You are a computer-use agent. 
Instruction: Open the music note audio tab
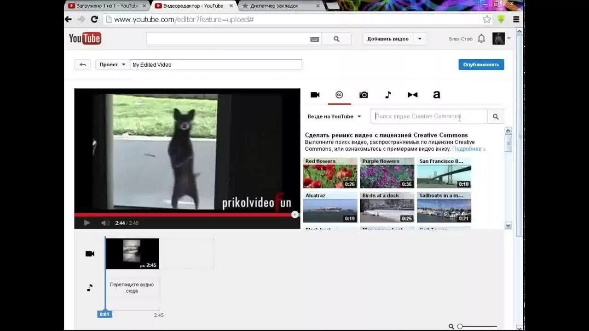(x=388, y=95)
